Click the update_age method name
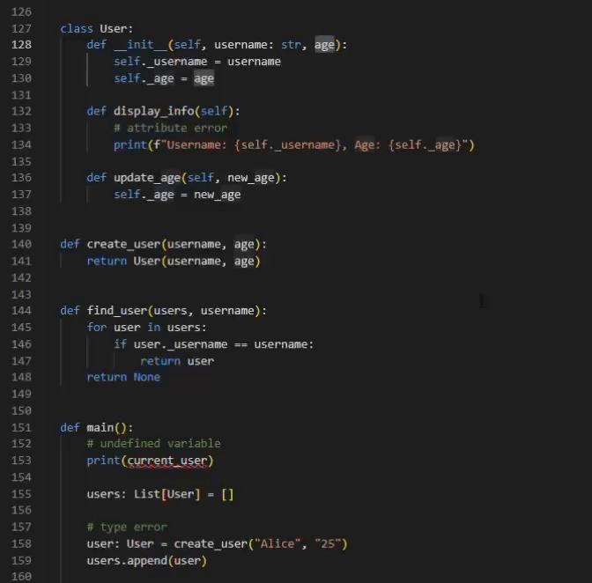This screenshot has height=583, width=592. pos(147,177)
